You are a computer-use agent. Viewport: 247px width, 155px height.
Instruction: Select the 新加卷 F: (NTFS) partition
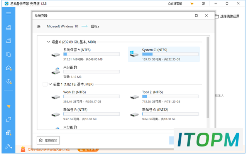[85, 114]
